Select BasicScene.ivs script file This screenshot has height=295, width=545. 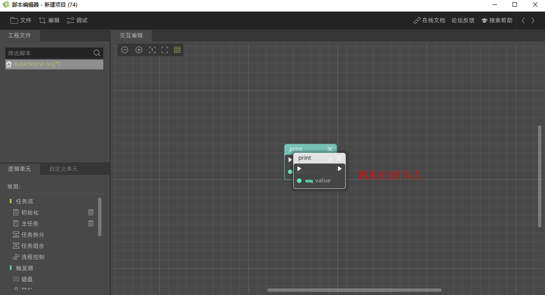(x=54, y=64)
